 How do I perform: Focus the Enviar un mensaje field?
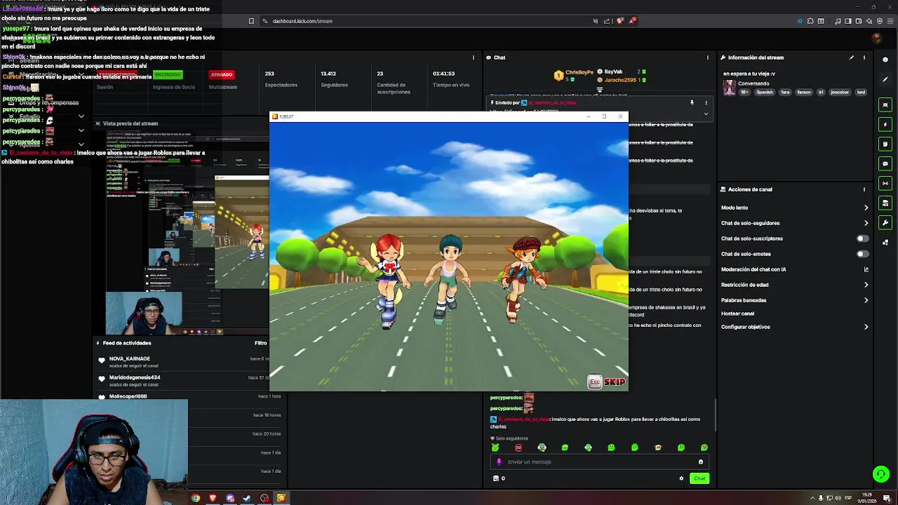click(598, 462)
